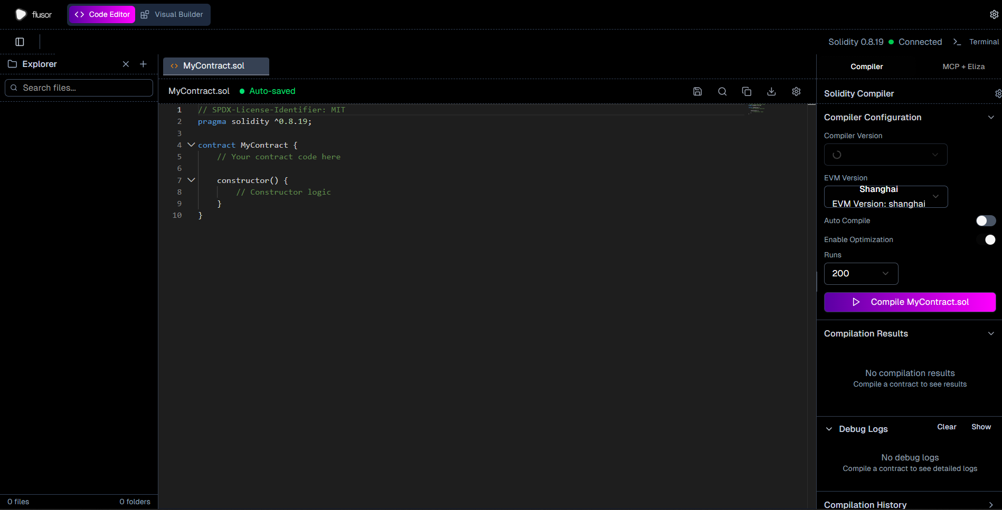Click Show in Debug Logs
Viewport: 1002px width, 510px height.
981,427
